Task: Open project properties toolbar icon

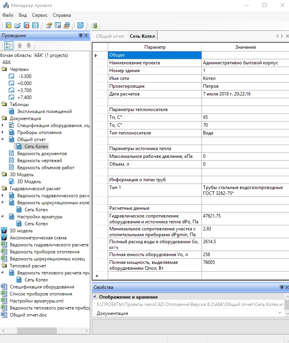Action: (49, 26)
